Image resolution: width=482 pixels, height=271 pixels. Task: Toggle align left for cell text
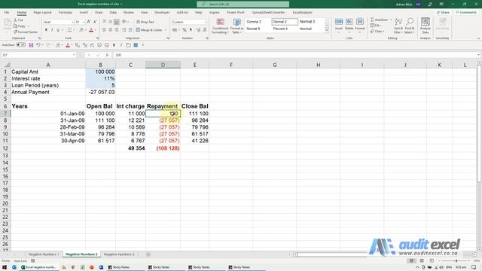(105, 30)
